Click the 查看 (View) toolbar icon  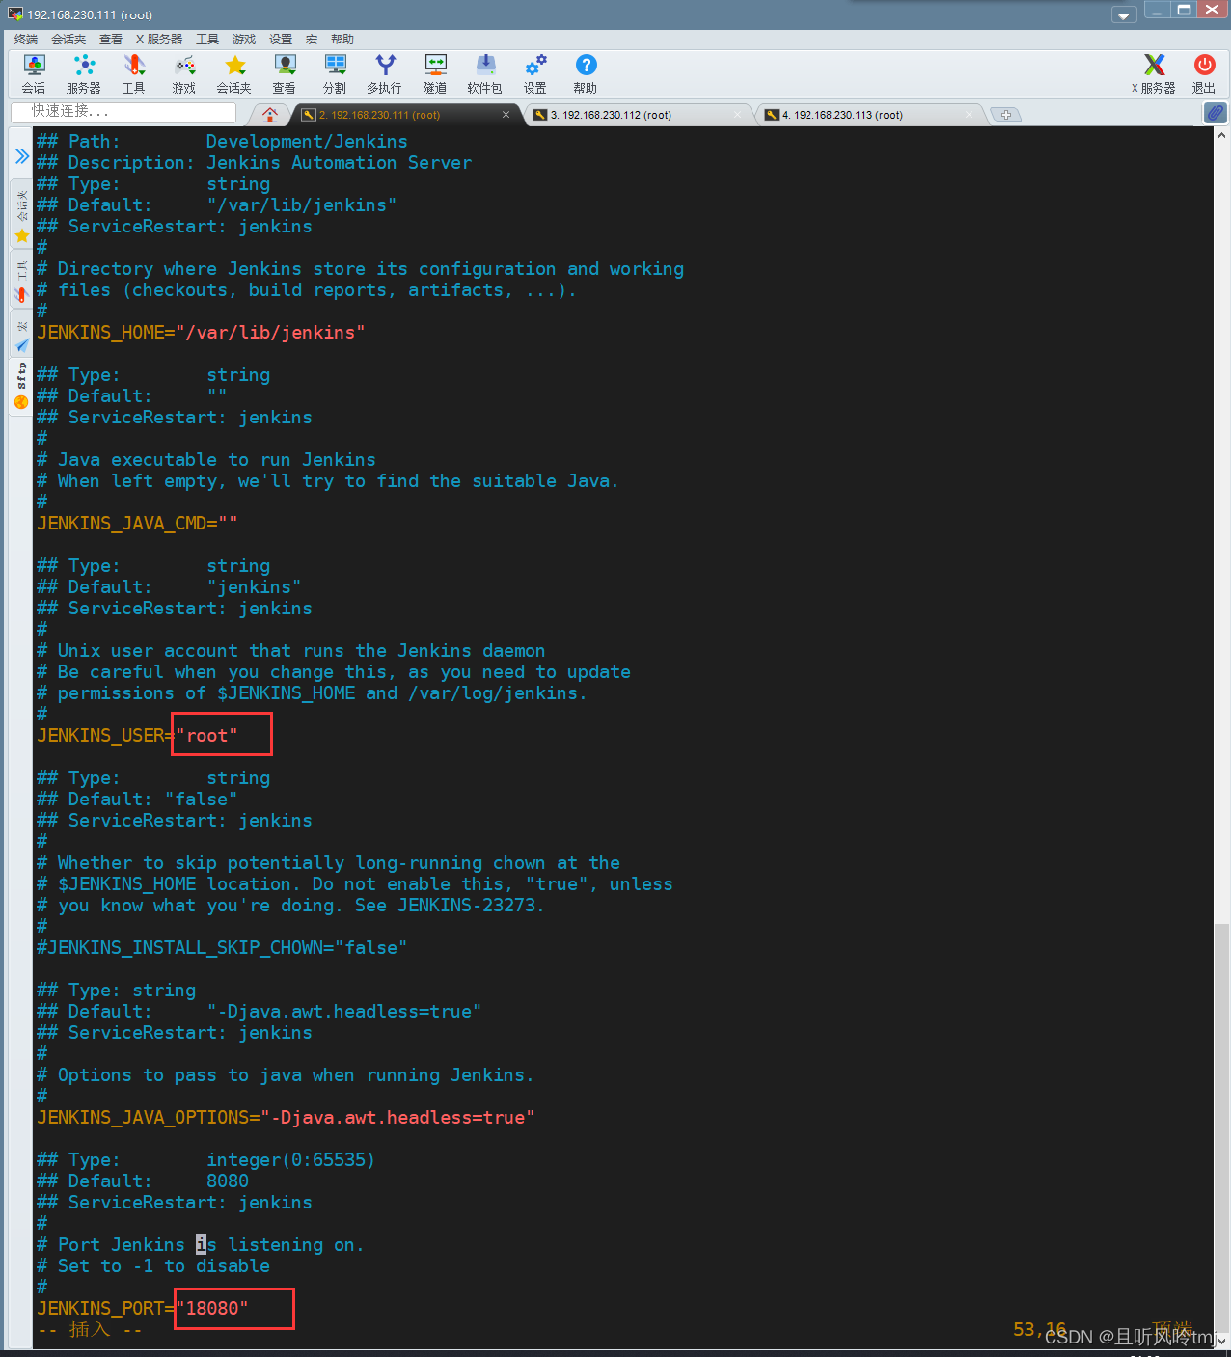coord(285,74)
